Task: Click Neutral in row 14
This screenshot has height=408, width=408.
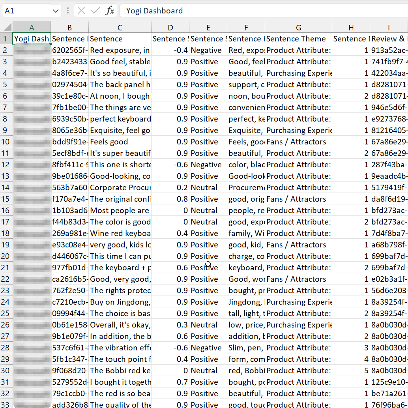Action: point(208,187)
